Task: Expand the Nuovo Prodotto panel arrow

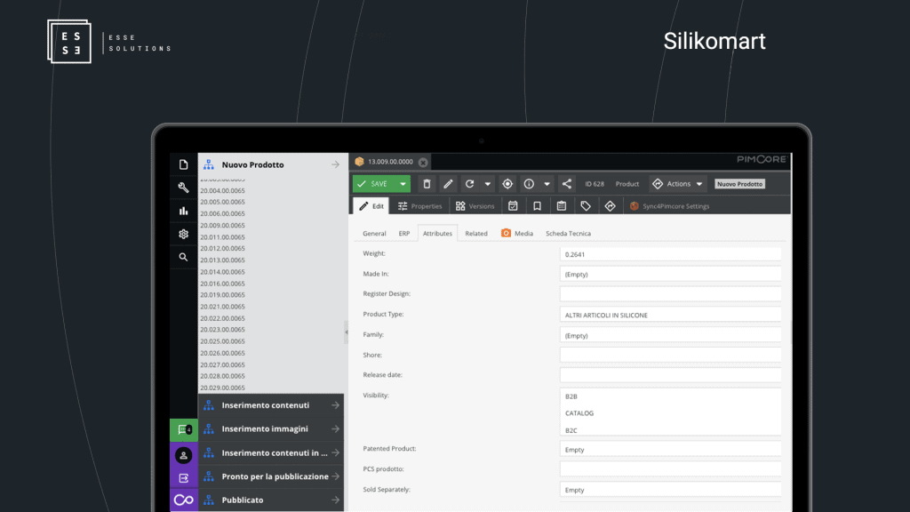Action: (335, 164)
